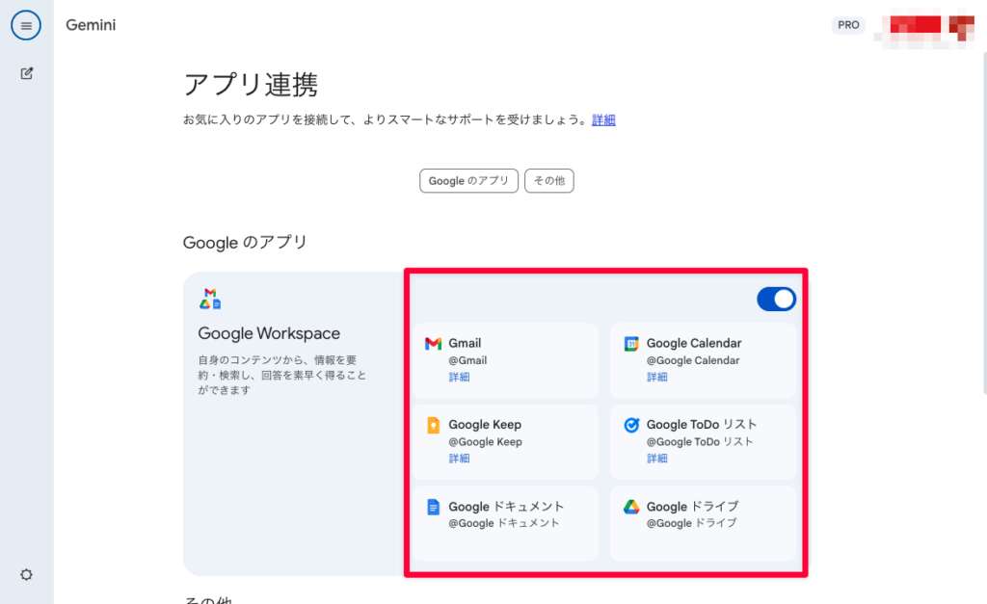Open 詳細 under Google Keep
987x604 pixels.
[x=460, y=459]
